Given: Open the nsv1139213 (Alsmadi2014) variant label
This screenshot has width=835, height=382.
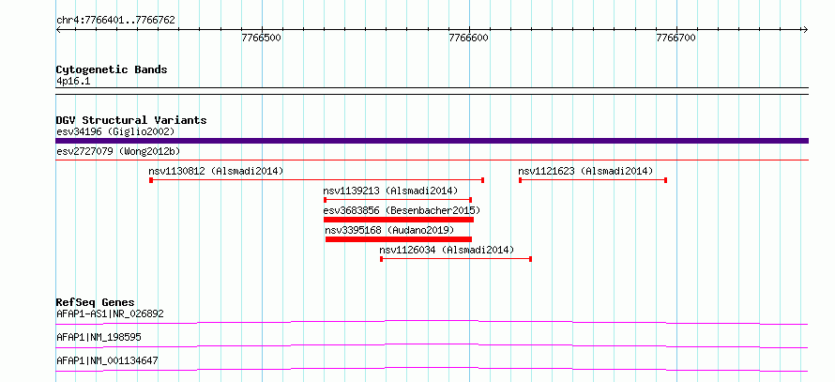Looking at the screenshot, I should pyautogui.click(x=390, y=191).
